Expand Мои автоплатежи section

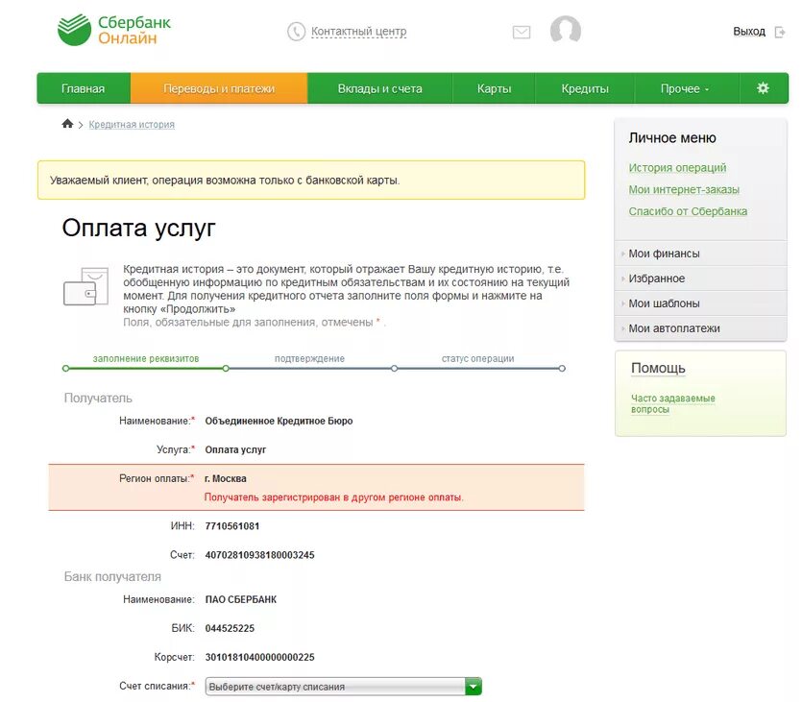700,328
